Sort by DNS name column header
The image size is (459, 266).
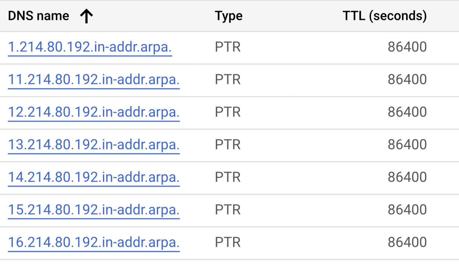tap(39, 16)
